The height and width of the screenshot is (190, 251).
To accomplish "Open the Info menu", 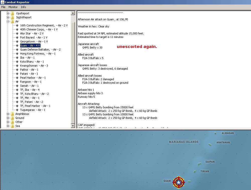I will tap(23, 7).
